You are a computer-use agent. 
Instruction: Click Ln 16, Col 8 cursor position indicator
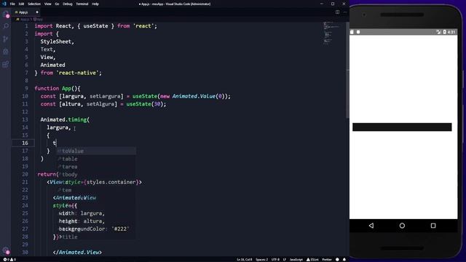tap(245, 259)
